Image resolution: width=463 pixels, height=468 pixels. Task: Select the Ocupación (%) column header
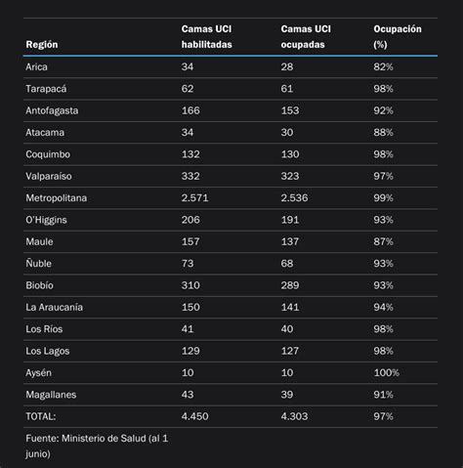398,37
